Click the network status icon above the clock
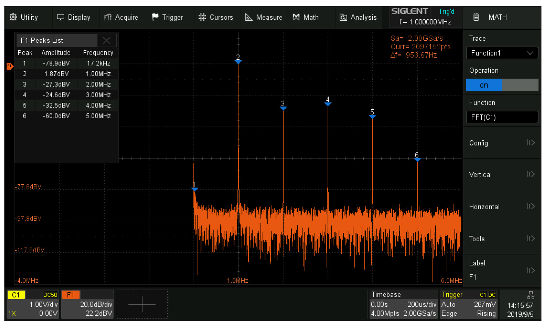Viewport: 547px width, 326px height. click(530, 295)
